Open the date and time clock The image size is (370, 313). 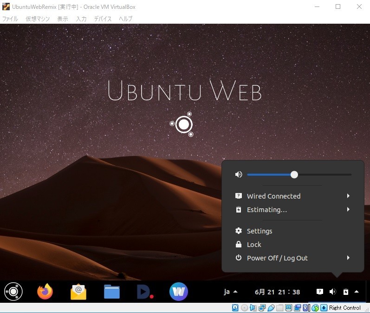pos(277,292)
